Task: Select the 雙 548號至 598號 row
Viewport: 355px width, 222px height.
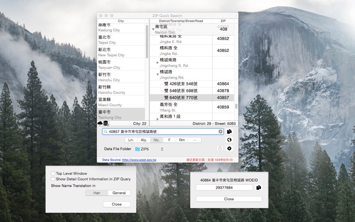Action: (x=192, y=91)
